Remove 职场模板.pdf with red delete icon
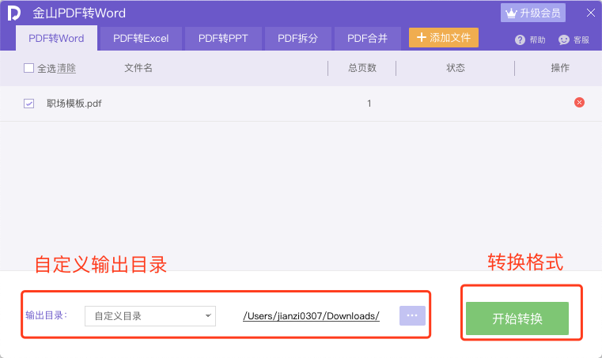 pyautogui.click(x=579, y=103)
